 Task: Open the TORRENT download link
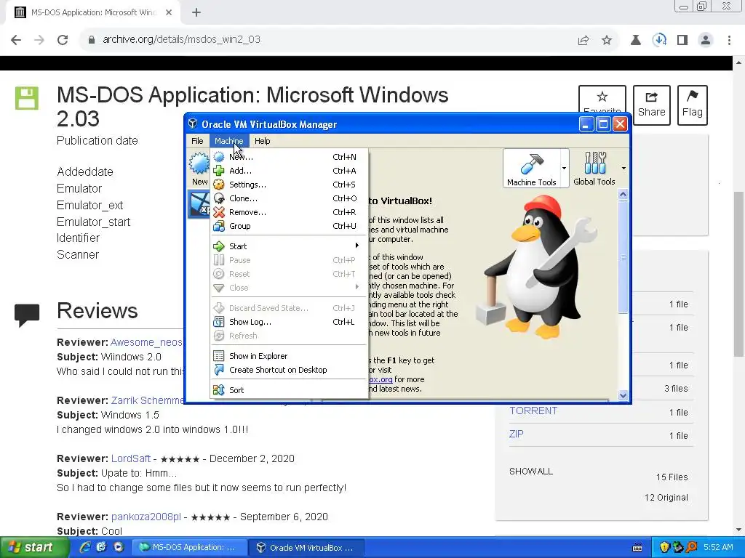pos(533,411)
